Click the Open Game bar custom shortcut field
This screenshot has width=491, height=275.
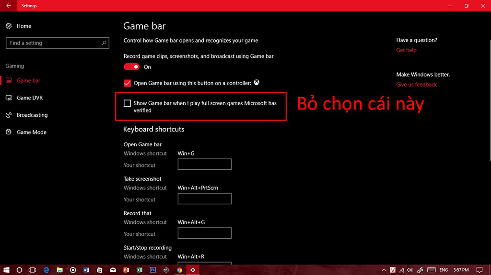(x=204, y=165)
